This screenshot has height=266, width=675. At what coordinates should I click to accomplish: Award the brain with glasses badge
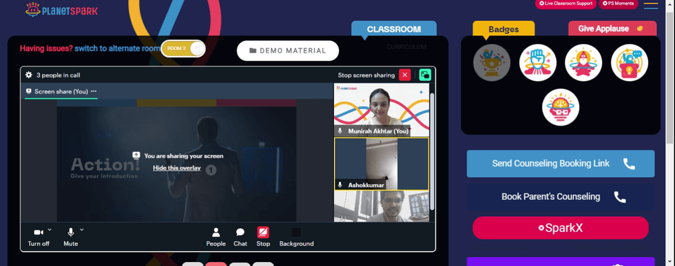pyautogui.click(x=560, y=107)
